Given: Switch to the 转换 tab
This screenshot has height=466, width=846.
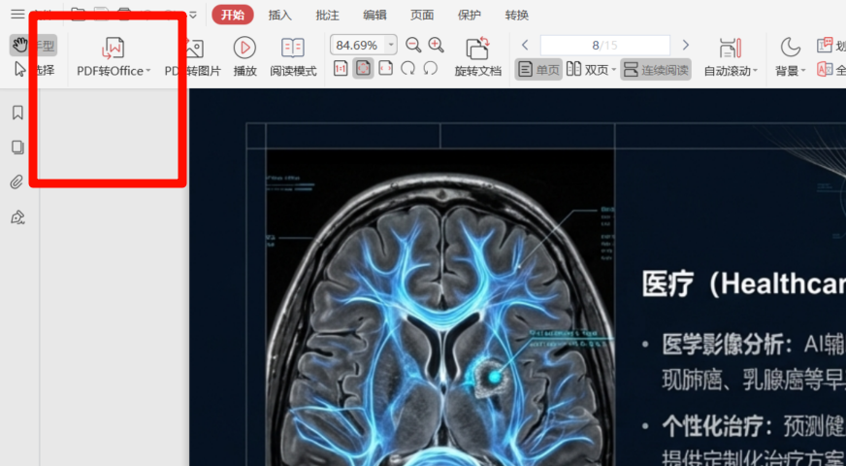Looking at the screenshot, I should click(516, 16).
